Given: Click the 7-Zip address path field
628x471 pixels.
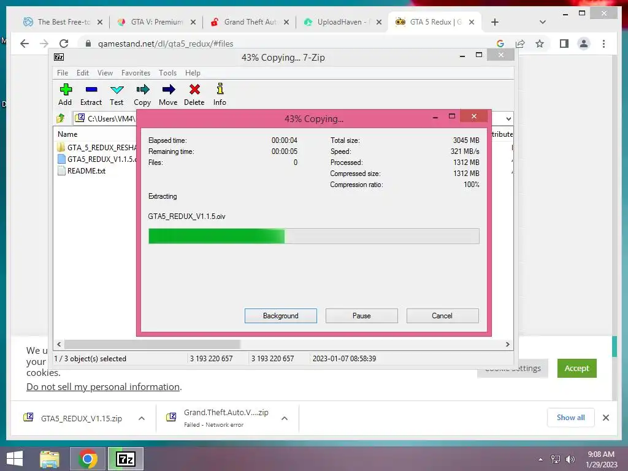Looking at the screenshot, I should [105, 118].
